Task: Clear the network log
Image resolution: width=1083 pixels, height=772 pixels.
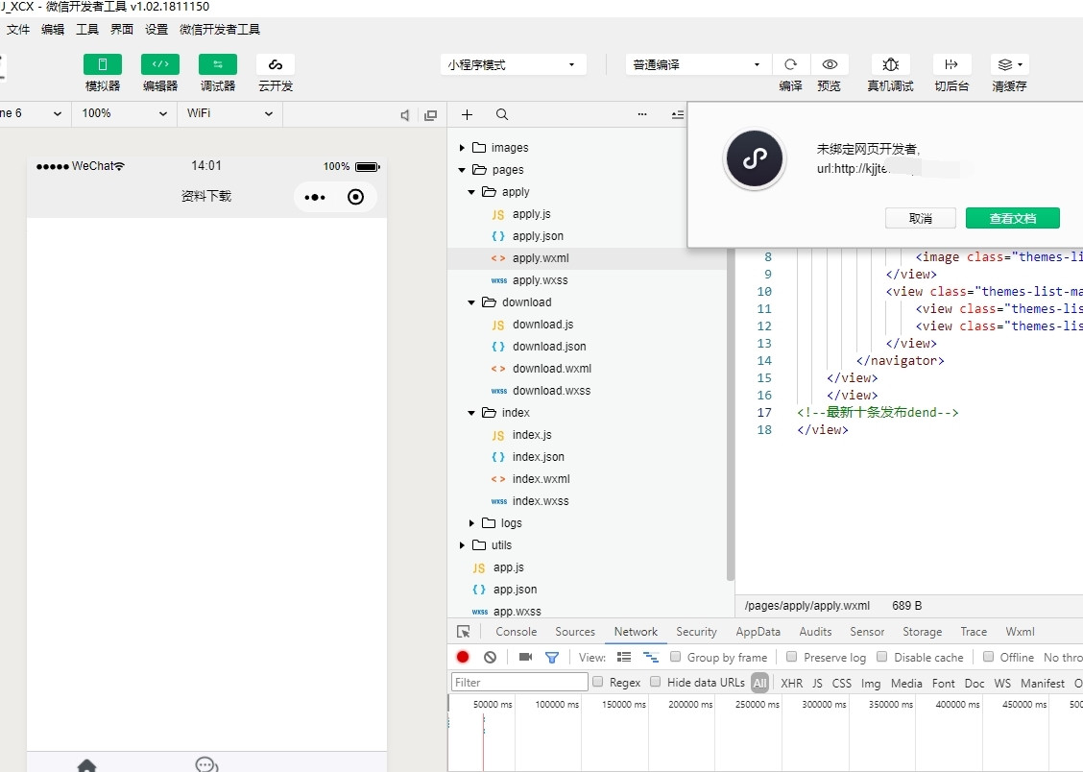Action: (490, 658)
